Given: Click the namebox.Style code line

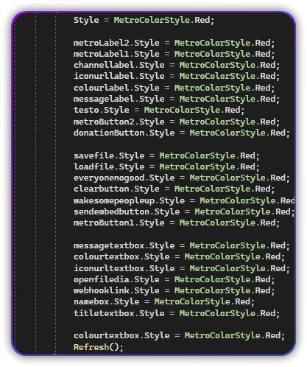Looking at the screenshot, I should [x=164, y=301].
